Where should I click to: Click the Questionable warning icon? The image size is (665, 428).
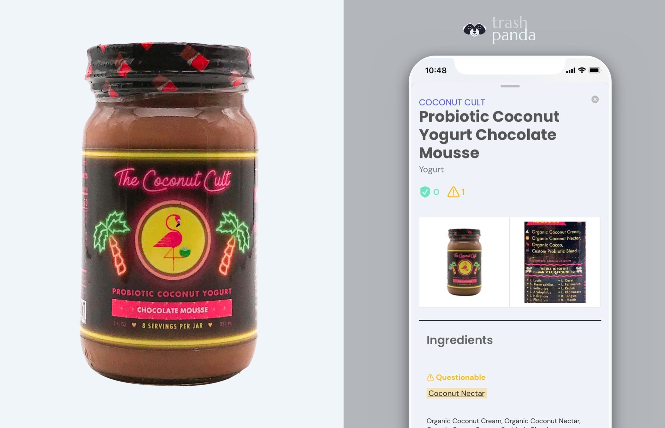[x=430, y=377]
